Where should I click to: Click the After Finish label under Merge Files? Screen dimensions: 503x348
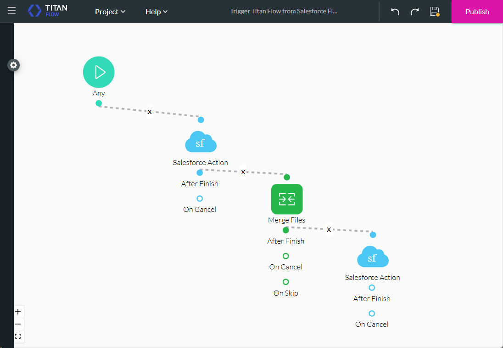point(286,241)
